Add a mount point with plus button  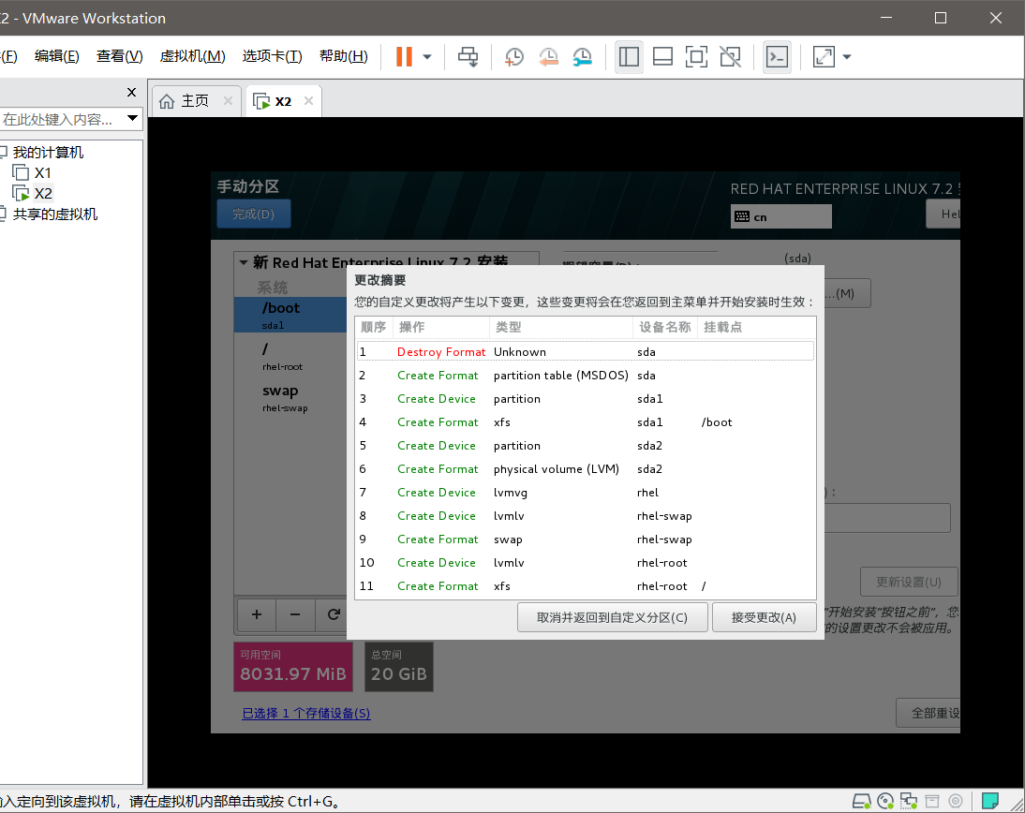click(x=257, y=614)
